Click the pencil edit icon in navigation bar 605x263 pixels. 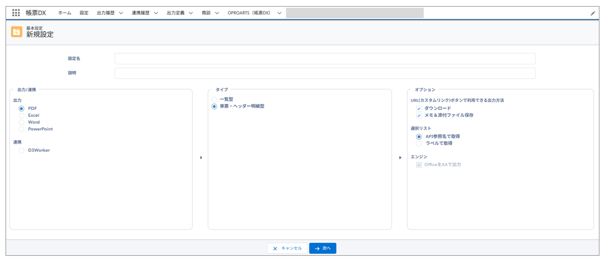point(593,13)
